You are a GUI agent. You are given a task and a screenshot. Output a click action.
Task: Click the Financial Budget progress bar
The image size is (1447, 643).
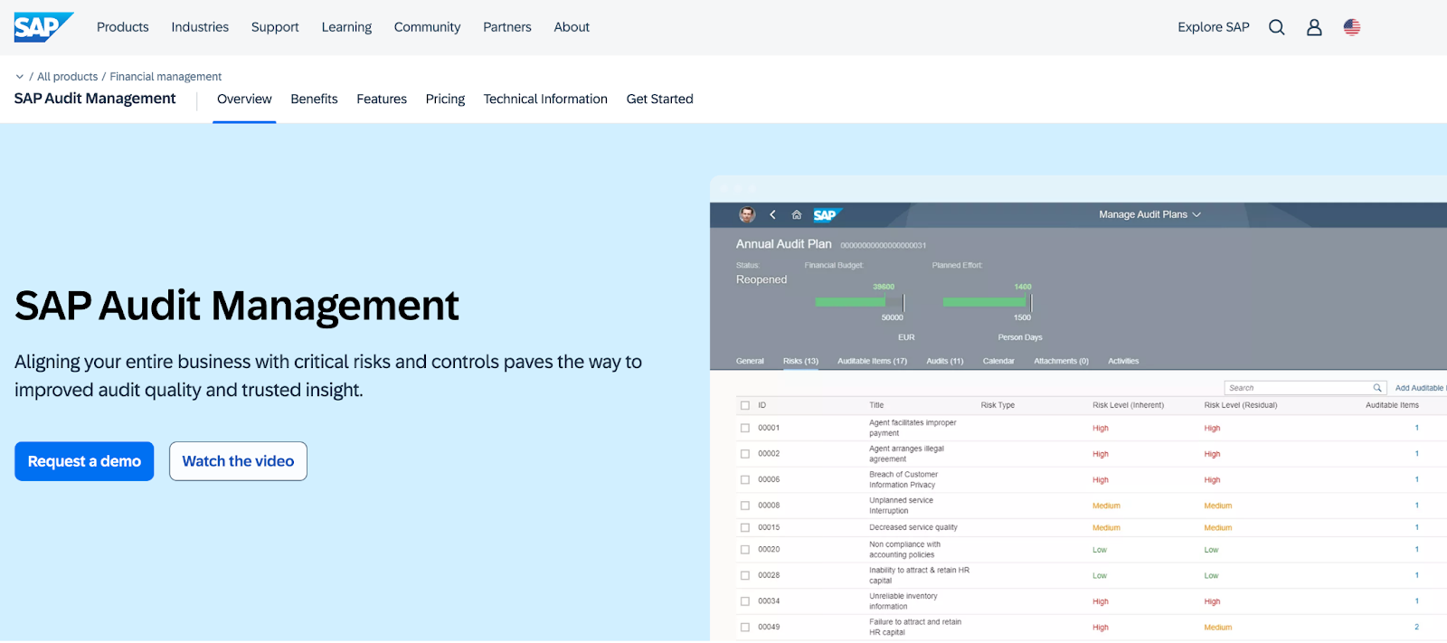point(859,302)
